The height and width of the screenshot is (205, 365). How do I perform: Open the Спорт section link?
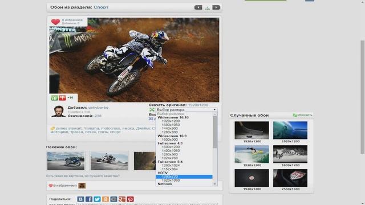pos(101,7)
